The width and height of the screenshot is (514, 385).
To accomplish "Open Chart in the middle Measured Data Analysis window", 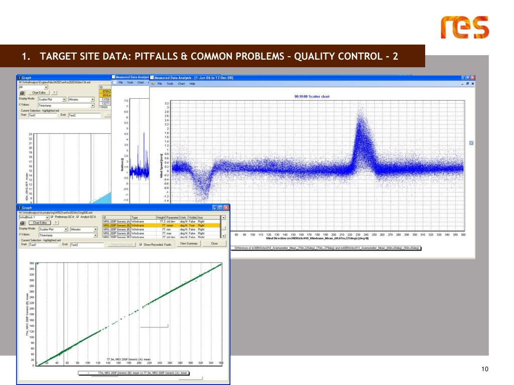I will [x=141, y=83].
